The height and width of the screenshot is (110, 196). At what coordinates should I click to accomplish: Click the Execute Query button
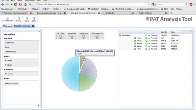pos(11,83)
